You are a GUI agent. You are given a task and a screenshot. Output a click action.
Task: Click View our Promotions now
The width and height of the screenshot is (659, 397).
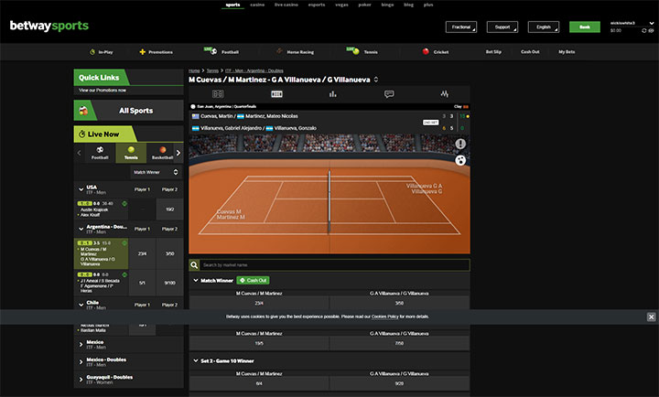click(103, 90)
